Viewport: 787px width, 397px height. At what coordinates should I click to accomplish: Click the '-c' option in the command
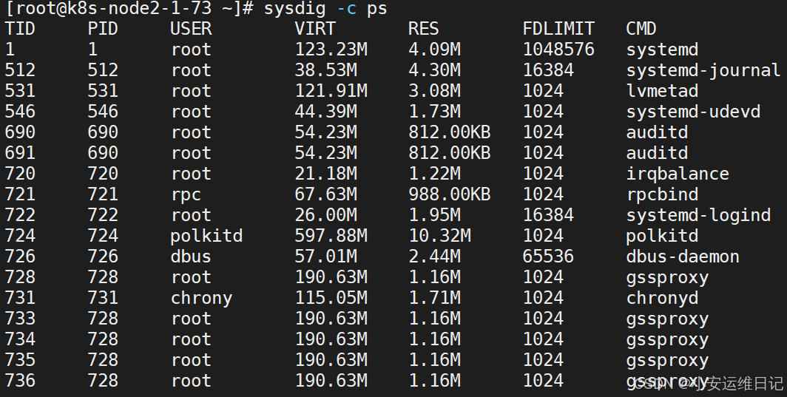click(346, 9)
